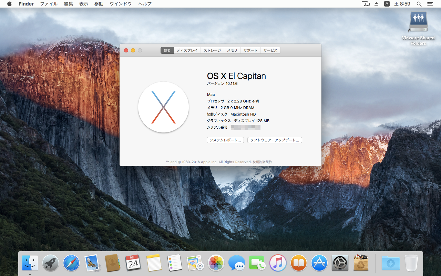This screenshot has width=441, height=276.
Task: Open Reminders list icon in Dock
Action: pos(175,263)
